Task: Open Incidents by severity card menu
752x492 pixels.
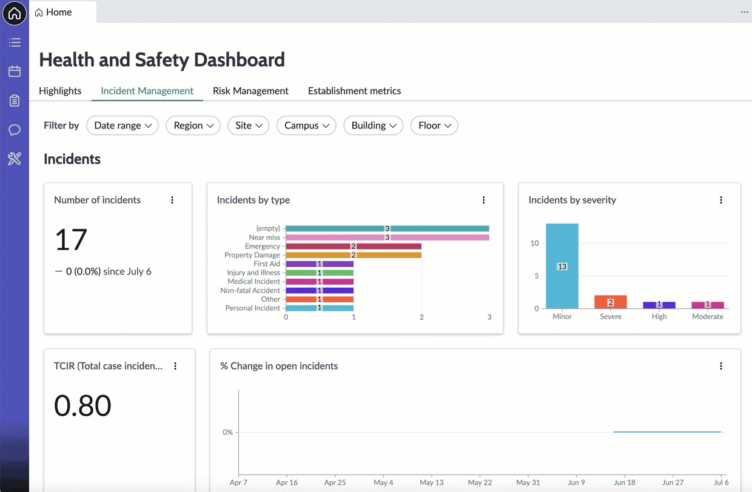Action: (x=721, y=200)
